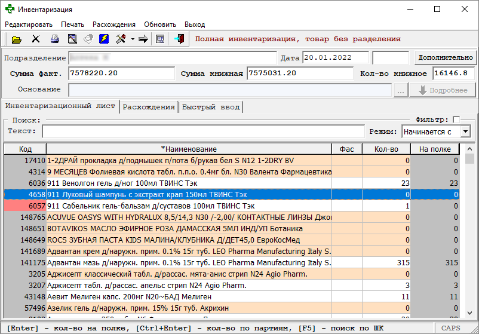Screen dimensions: 479x334
Task: Click На полке cell 11 for Аевит
Action: (x=435, y=296)
